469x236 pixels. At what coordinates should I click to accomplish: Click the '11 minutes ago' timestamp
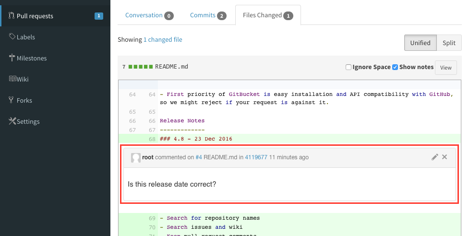(289, 157)
